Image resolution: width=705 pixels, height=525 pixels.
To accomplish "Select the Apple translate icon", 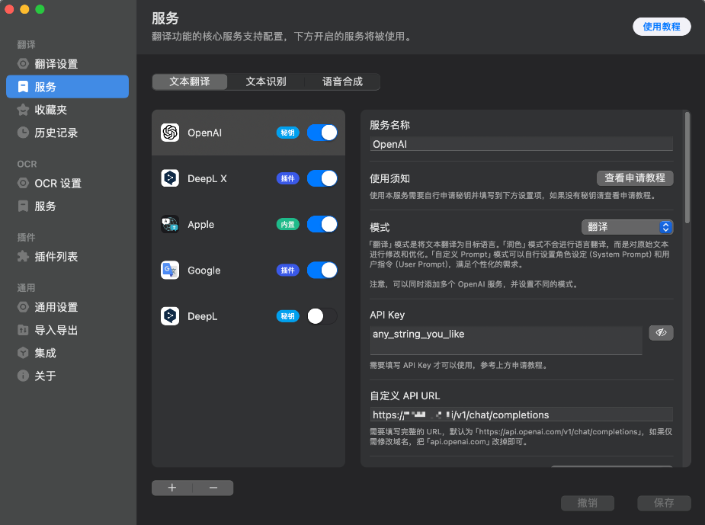I will tap(170, 224).
